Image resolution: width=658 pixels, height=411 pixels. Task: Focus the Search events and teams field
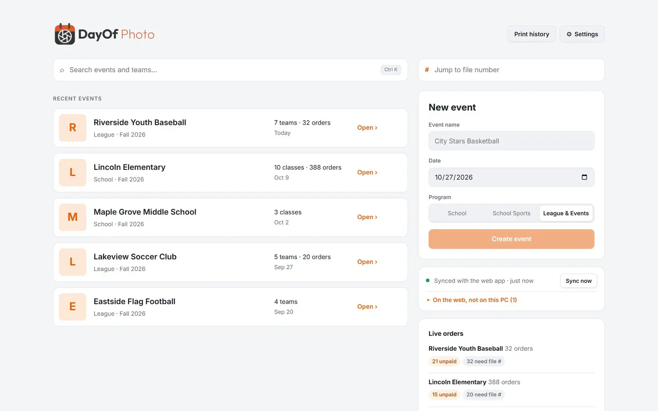click(x=230, y=70)
